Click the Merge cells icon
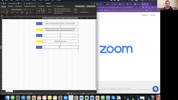The image size is (178, 100). [44, 11]
